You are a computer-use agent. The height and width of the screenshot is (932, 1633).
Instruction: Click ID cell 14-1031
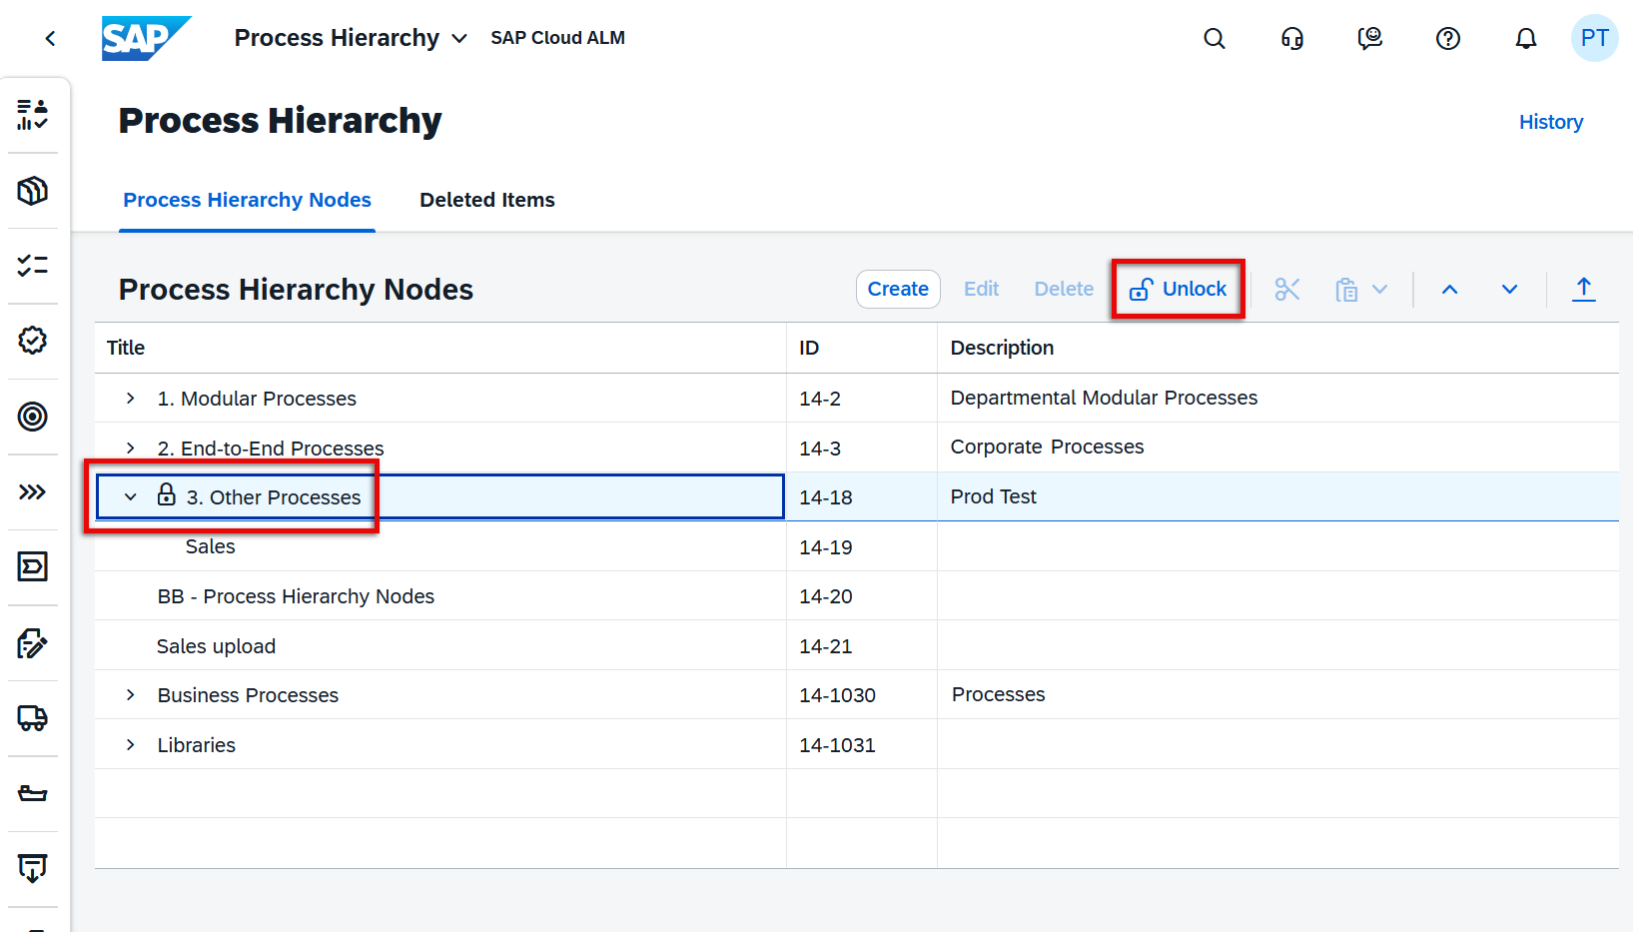[x=862, y=745]
